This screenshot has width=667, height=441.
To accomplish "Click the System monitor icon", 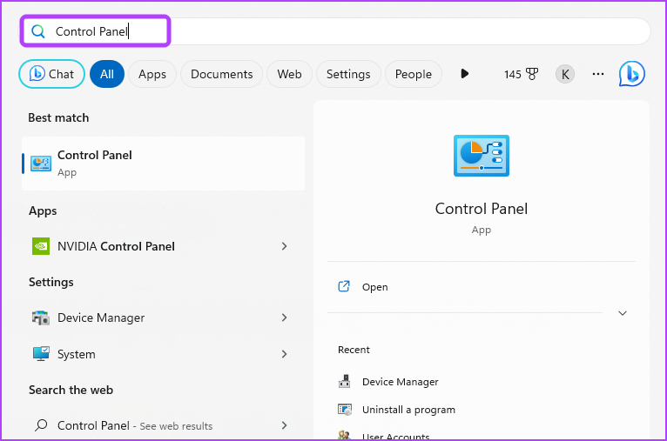I will coord(41,353).
